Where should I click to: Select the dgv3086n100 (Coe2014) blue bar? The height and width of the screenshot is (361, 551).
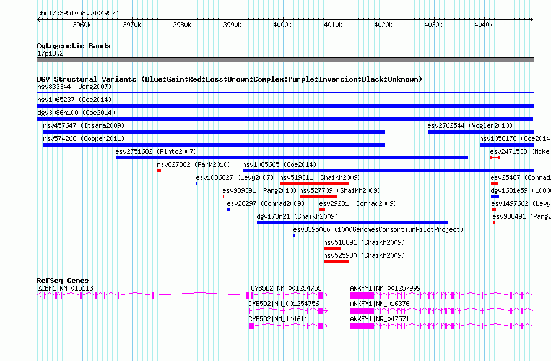point(285,119)
